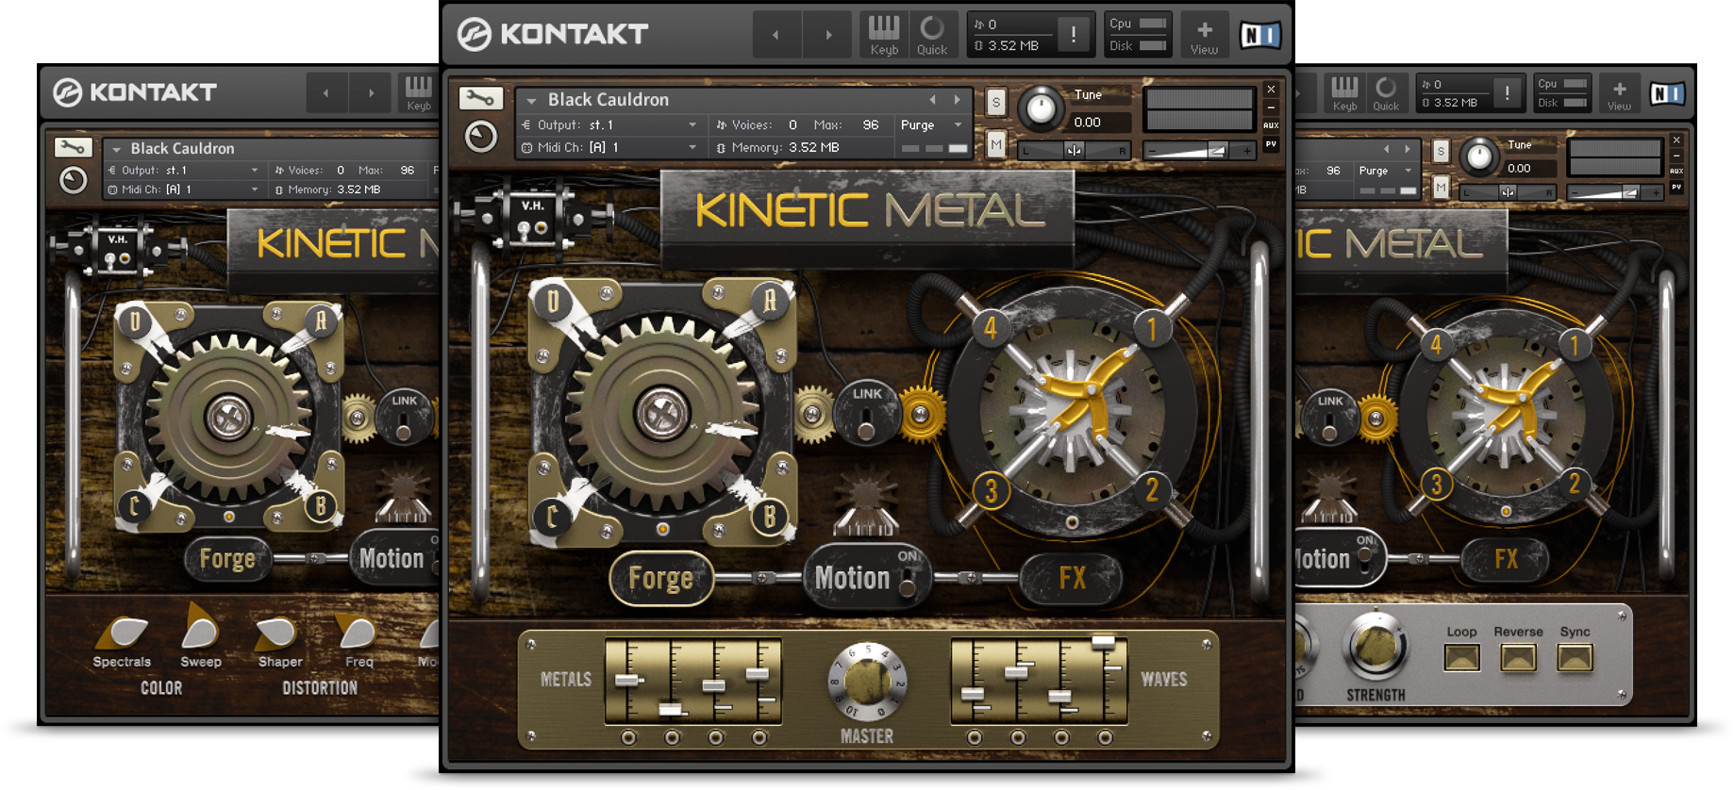Screen dimensions: 1734x790
Task: Switch to the Forge tab in left window
Action: click(x=227, y=559)
